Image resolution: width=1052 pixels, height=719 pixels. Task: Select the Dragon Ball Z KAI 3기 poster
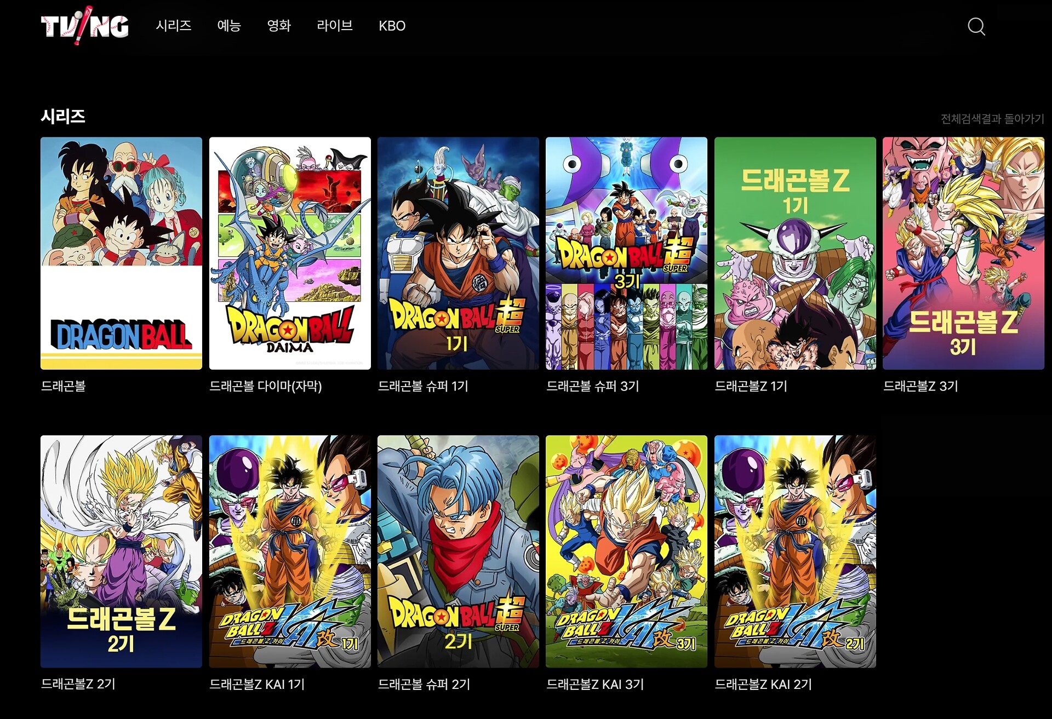tap(626, 551)
